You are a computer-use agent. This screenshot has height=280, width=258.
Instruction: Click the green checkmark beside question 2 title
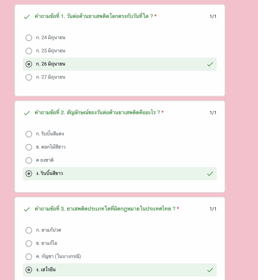coord(27,113)
